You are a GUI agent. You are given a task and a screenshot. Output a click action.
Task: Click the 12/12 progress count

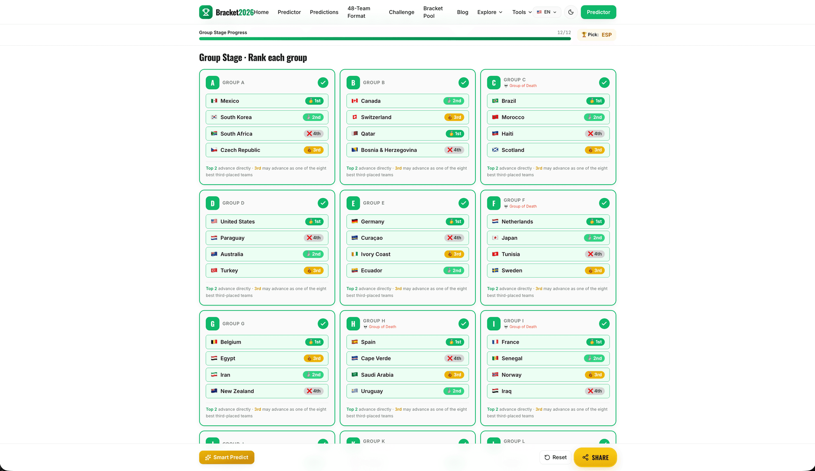click(x=564, y=33)
